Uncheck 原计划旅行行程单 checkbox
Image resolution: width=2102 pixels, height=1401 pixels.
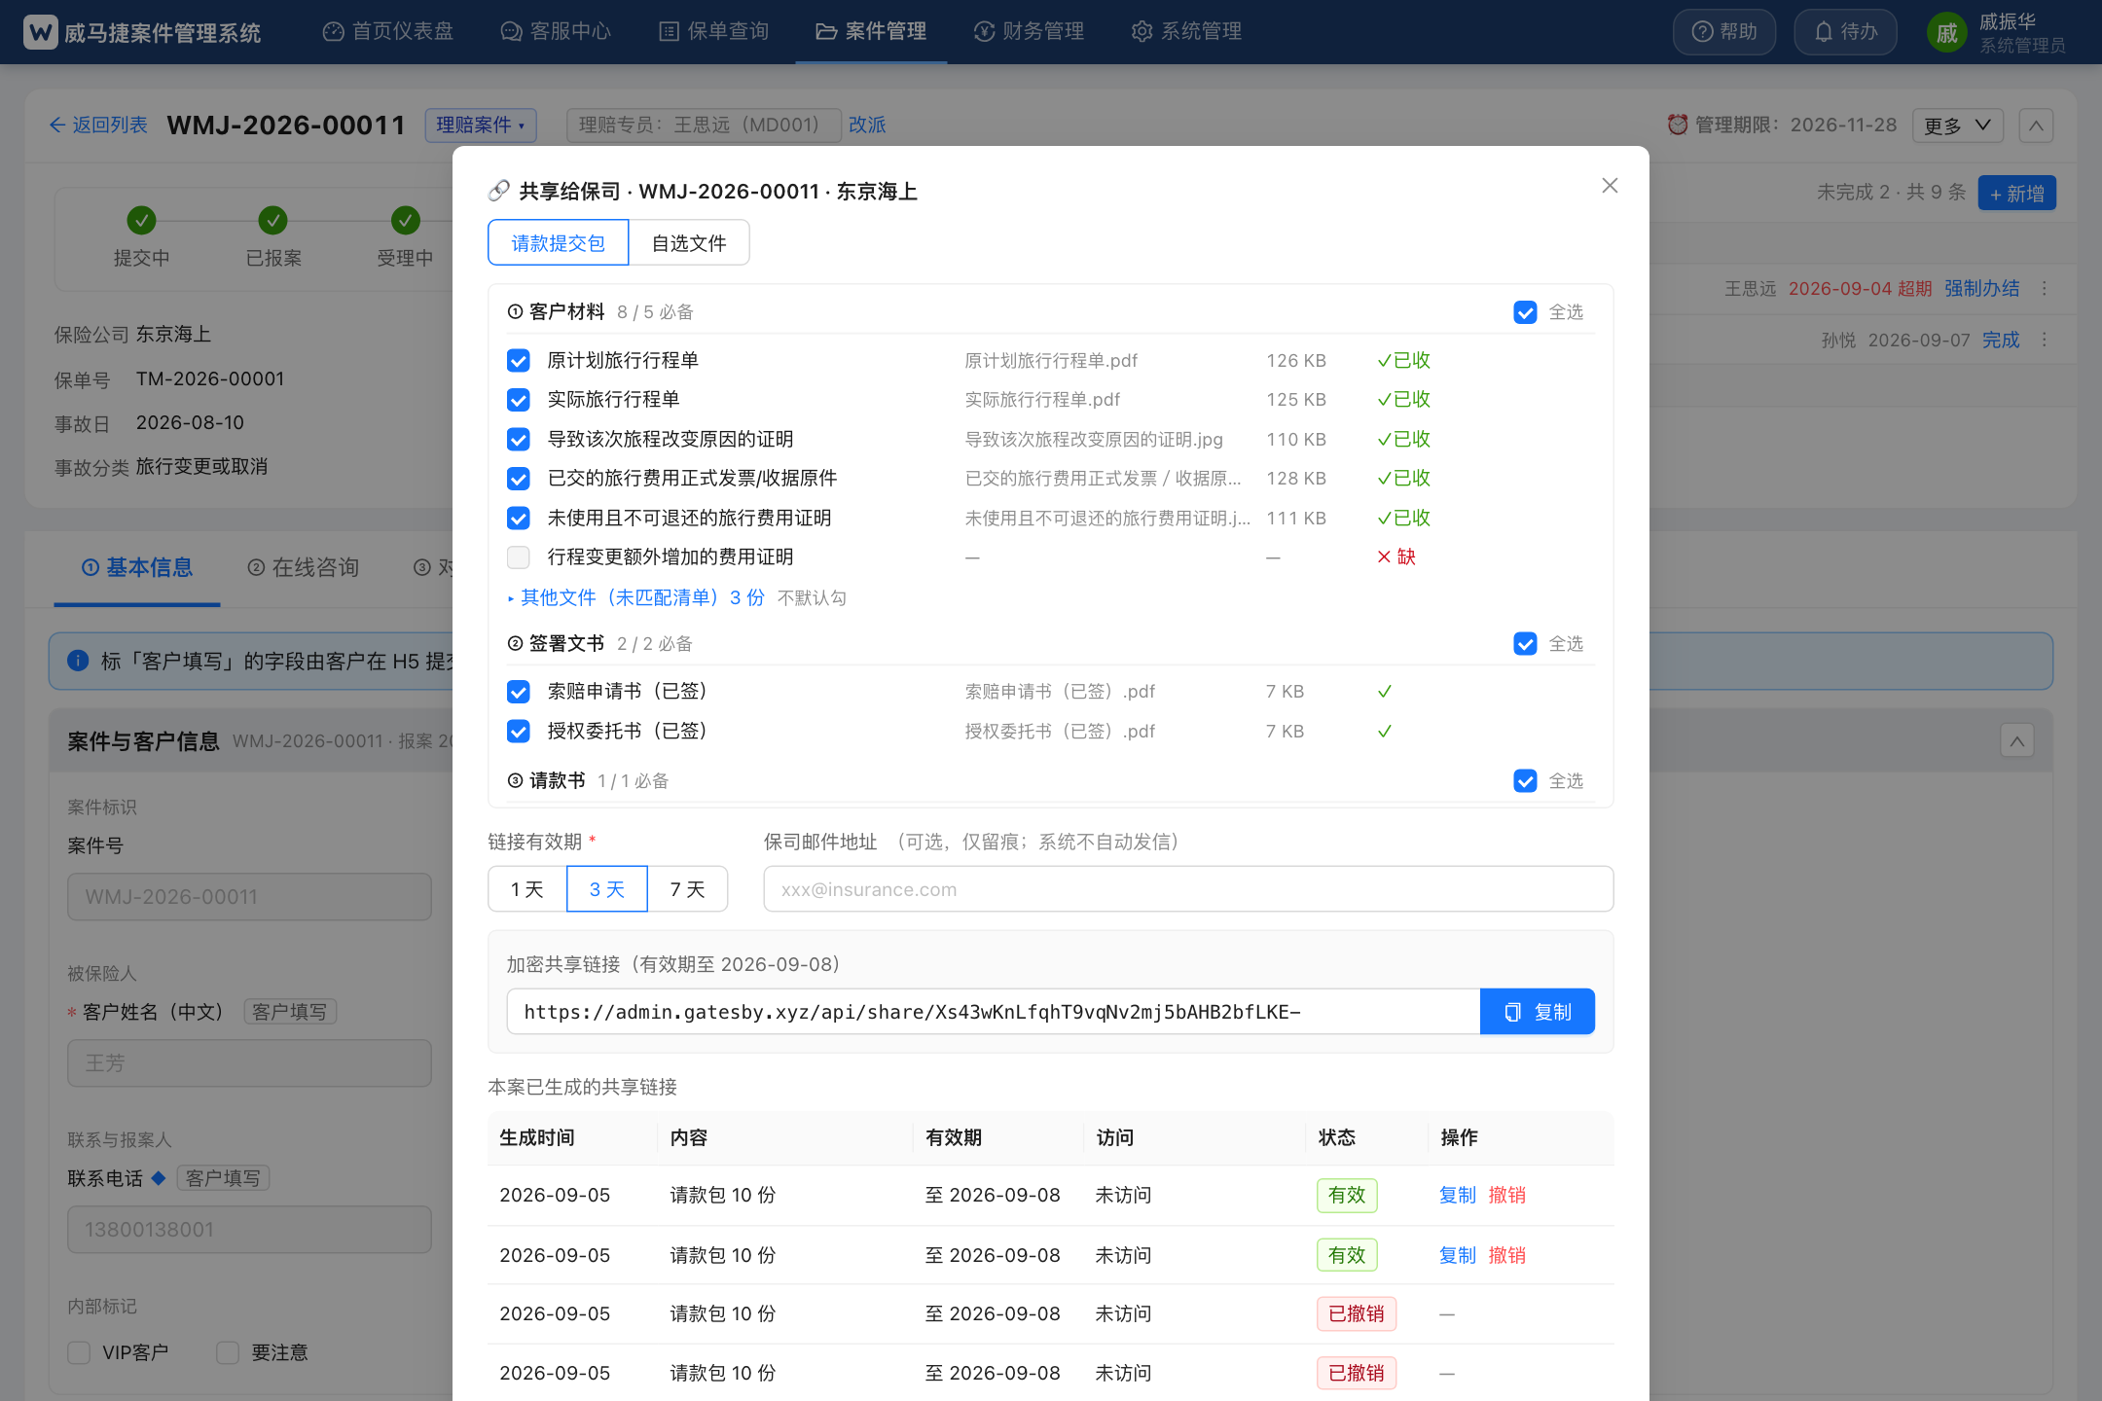pyautogui.click(x=519, y=361)
